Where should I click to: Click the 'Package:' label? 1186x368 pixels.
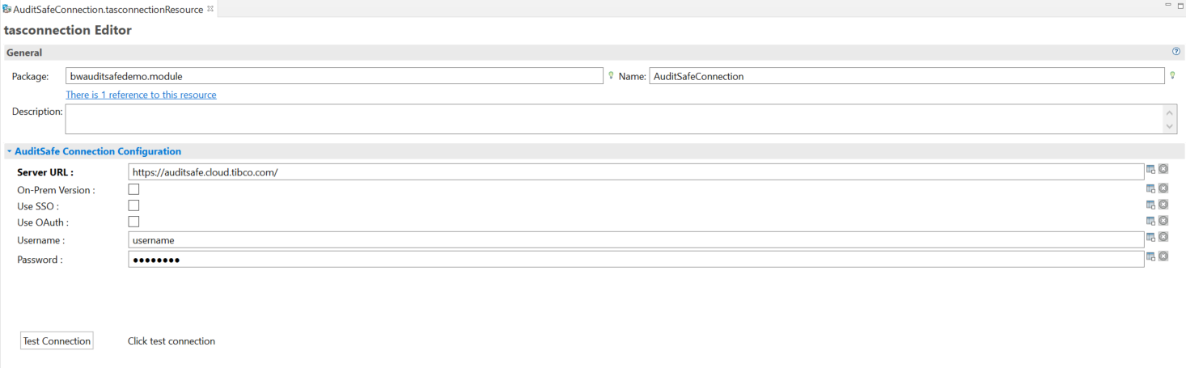pos(31,76)
